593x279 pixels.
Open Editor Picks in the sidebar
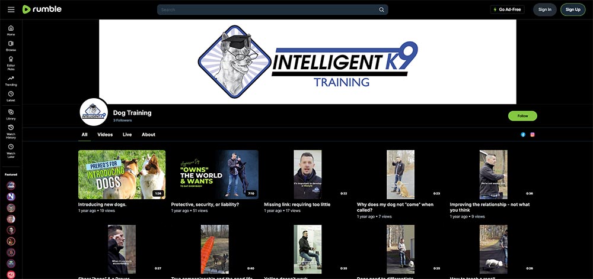(11, 63)
